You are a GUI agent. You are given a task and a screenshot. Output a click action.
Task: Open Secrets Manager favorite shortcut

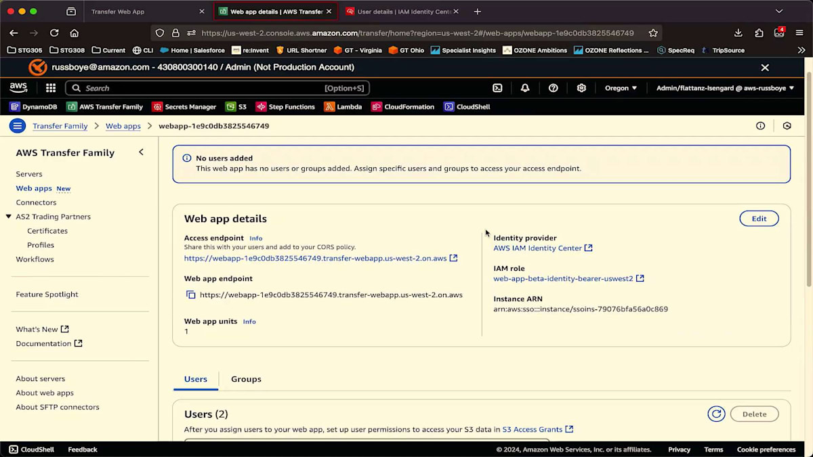click(x=184, y=107)
